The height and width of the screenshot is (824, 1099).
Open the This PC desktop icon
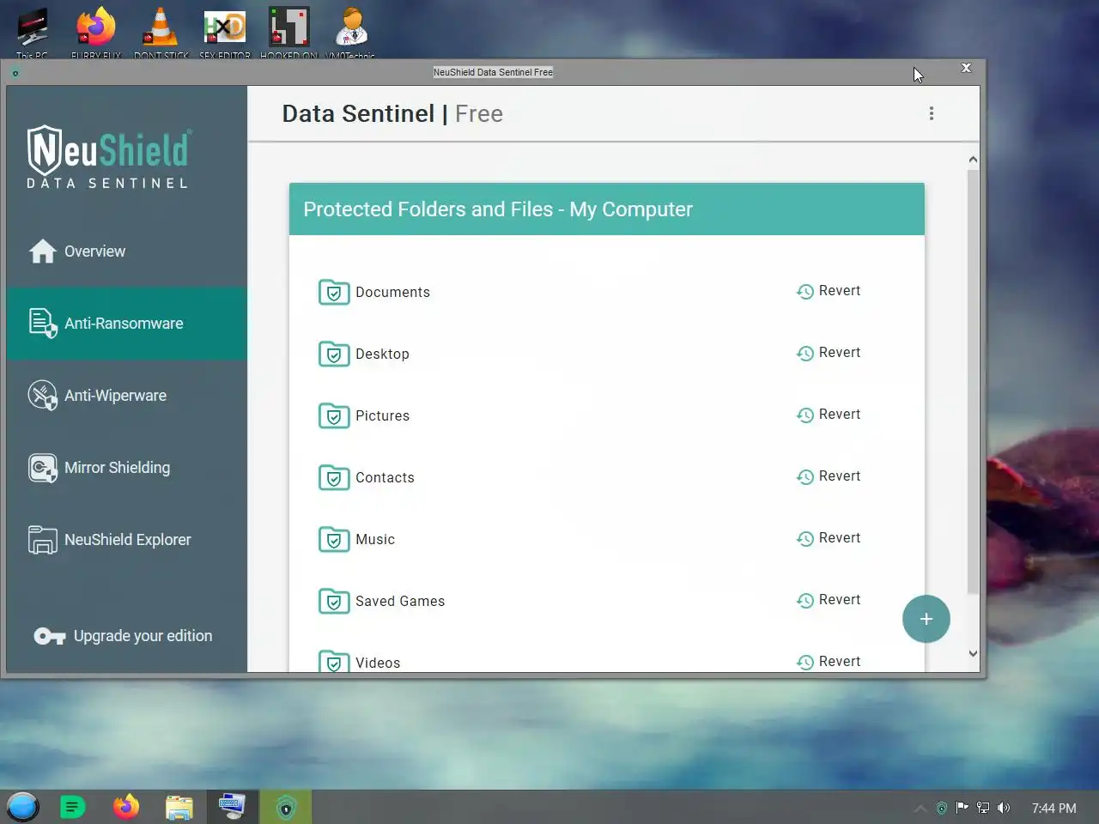click(x=33, y=33)
